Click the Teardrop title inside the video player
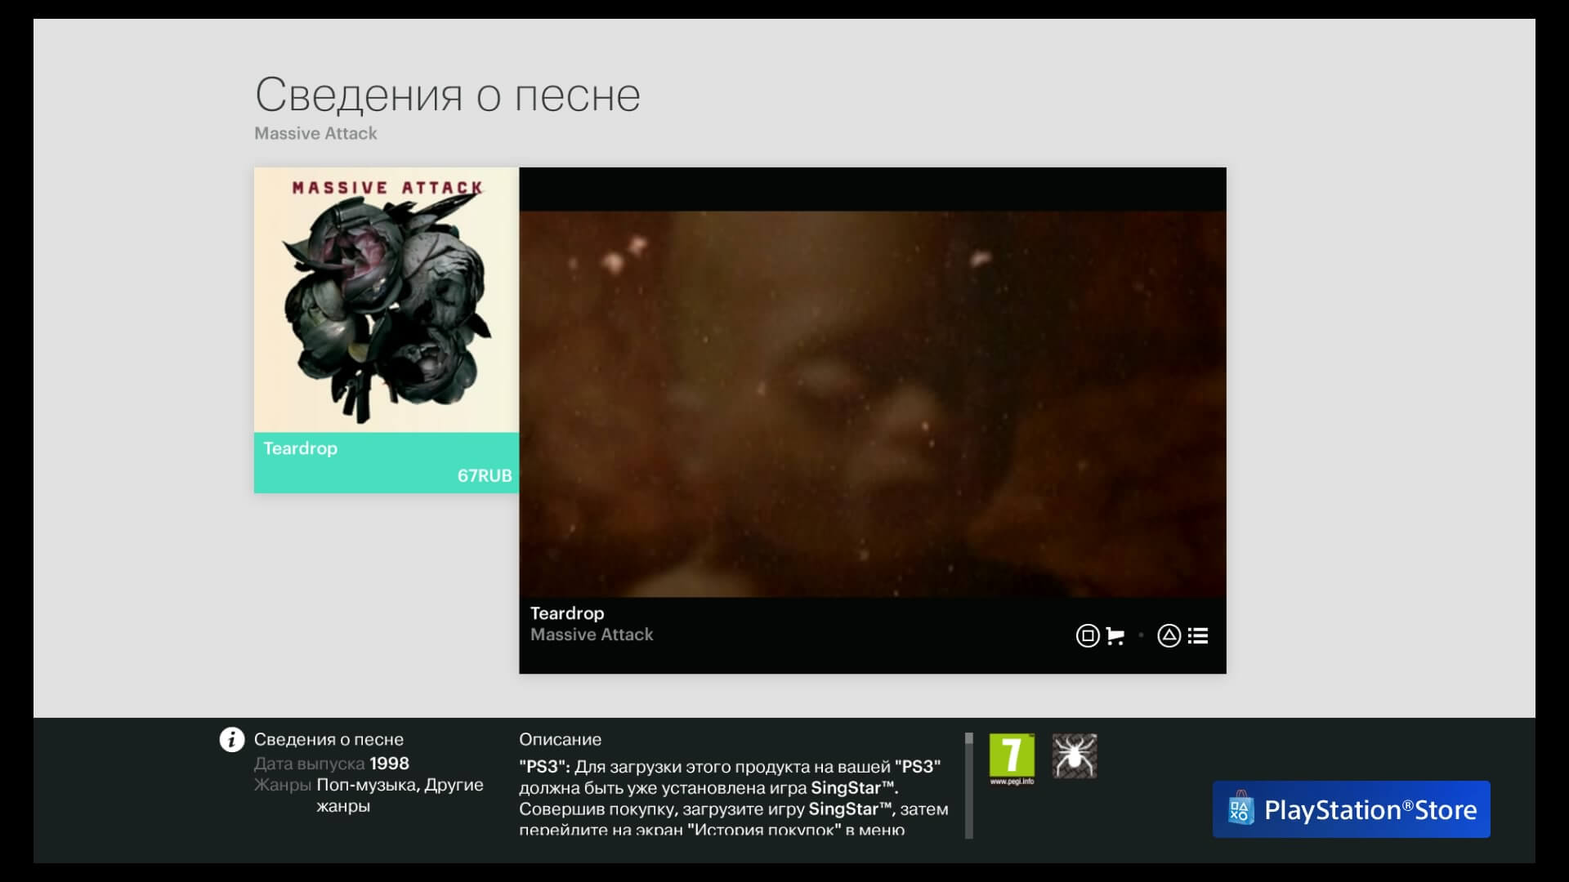Image resolution: width=1569 pixels, height=882 pixels. click(566, 613)
